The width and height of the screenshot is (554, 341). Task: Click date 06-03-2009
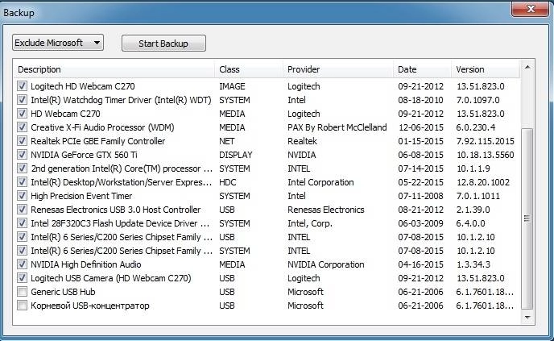pos(421,223)
